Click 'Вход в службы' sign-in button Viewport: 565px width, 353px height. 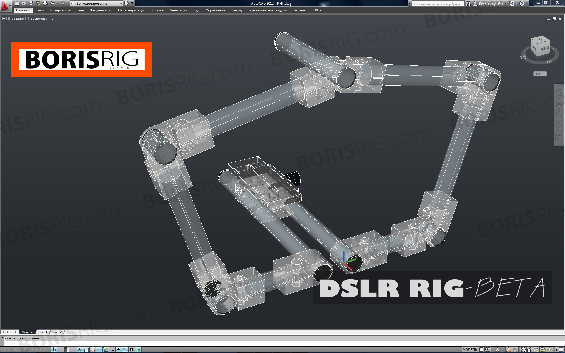tap(488, 4)
